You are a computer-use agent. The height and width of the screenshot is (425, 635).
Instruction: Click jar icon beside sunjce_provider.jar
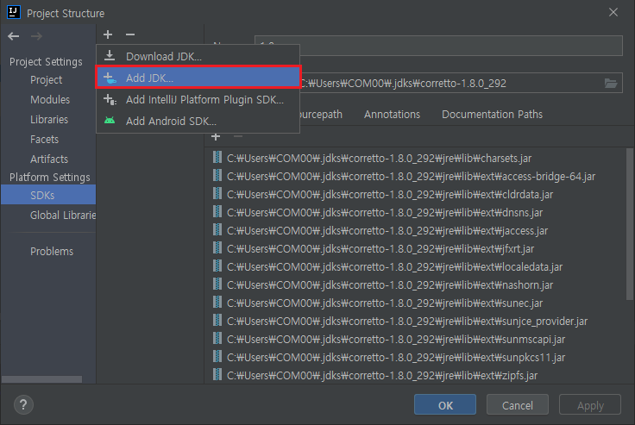(217, 321)
